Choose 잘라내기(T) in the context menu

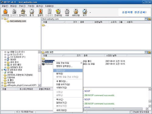pyautogui.click(x=68, y=103)
